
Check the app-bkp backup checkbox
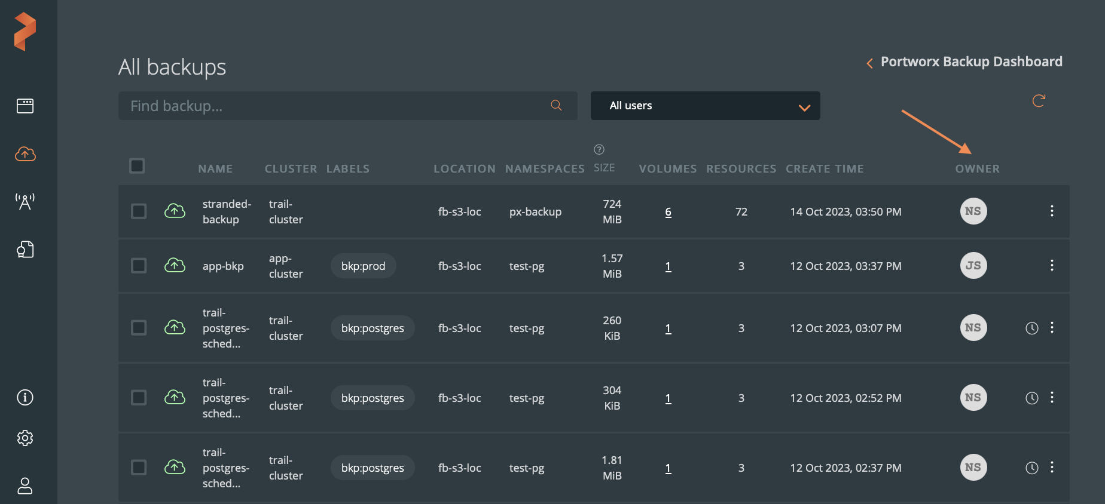click(139, 266)
